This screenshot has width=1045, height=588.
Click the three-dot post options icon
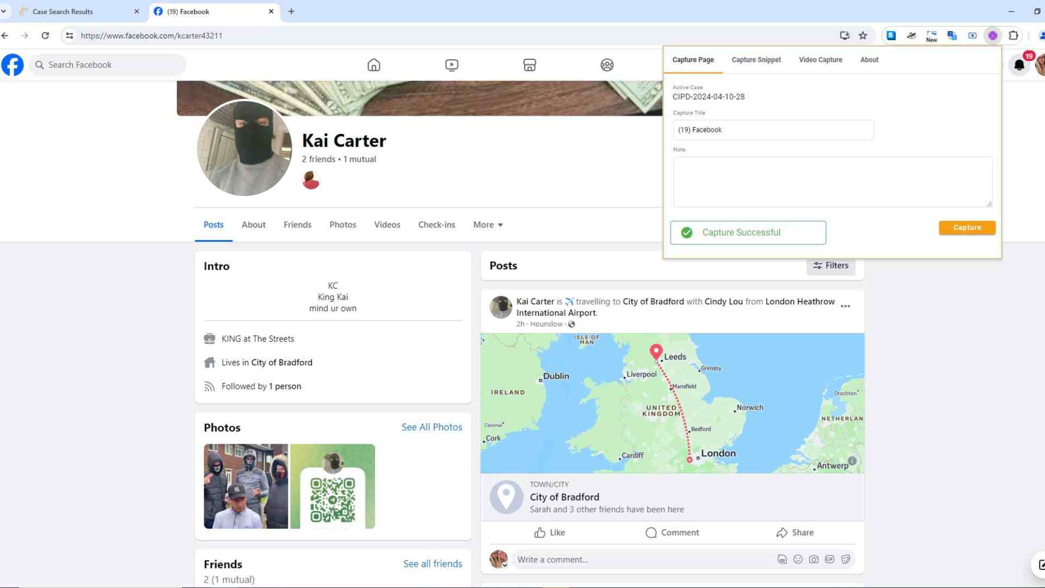tap(845, 306)
